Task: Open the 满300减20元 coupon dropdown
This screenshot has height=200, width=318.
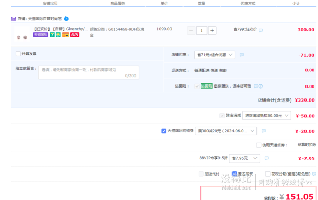Action: point(226,131)
